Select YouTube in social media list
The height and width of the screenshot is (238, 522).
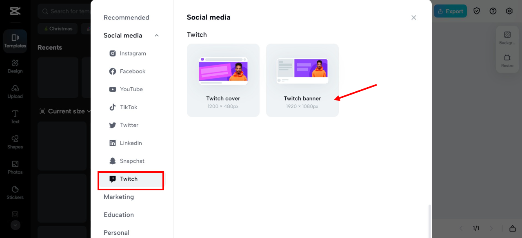coord(131,89)
